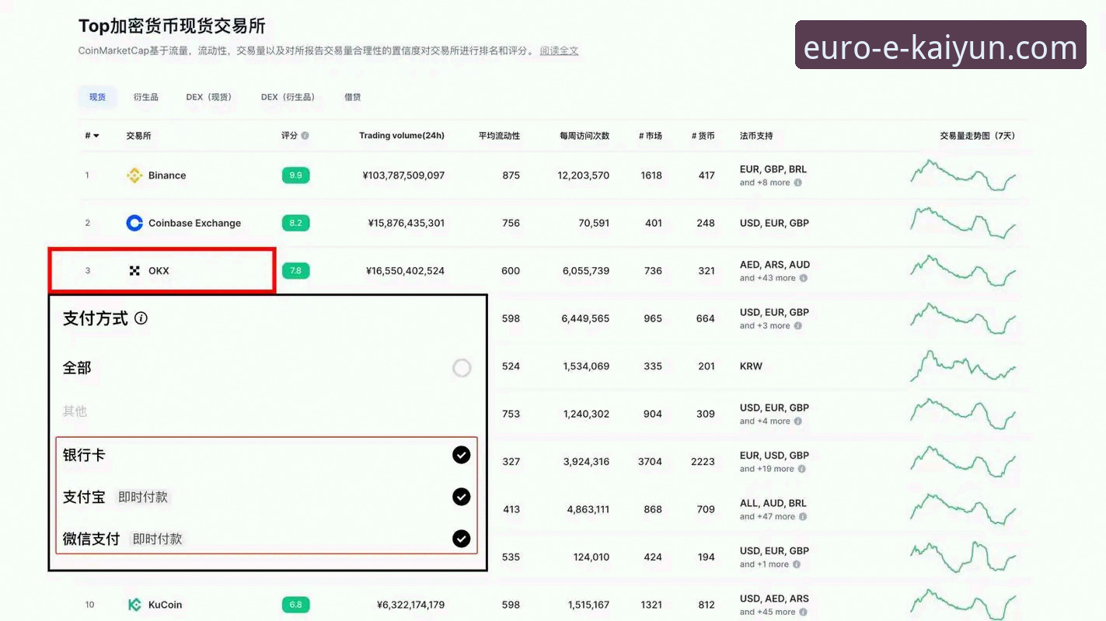This screenshot has height=621, width=1106.
Task: Open the DEX（现货）tab
Action: point(209,97)
